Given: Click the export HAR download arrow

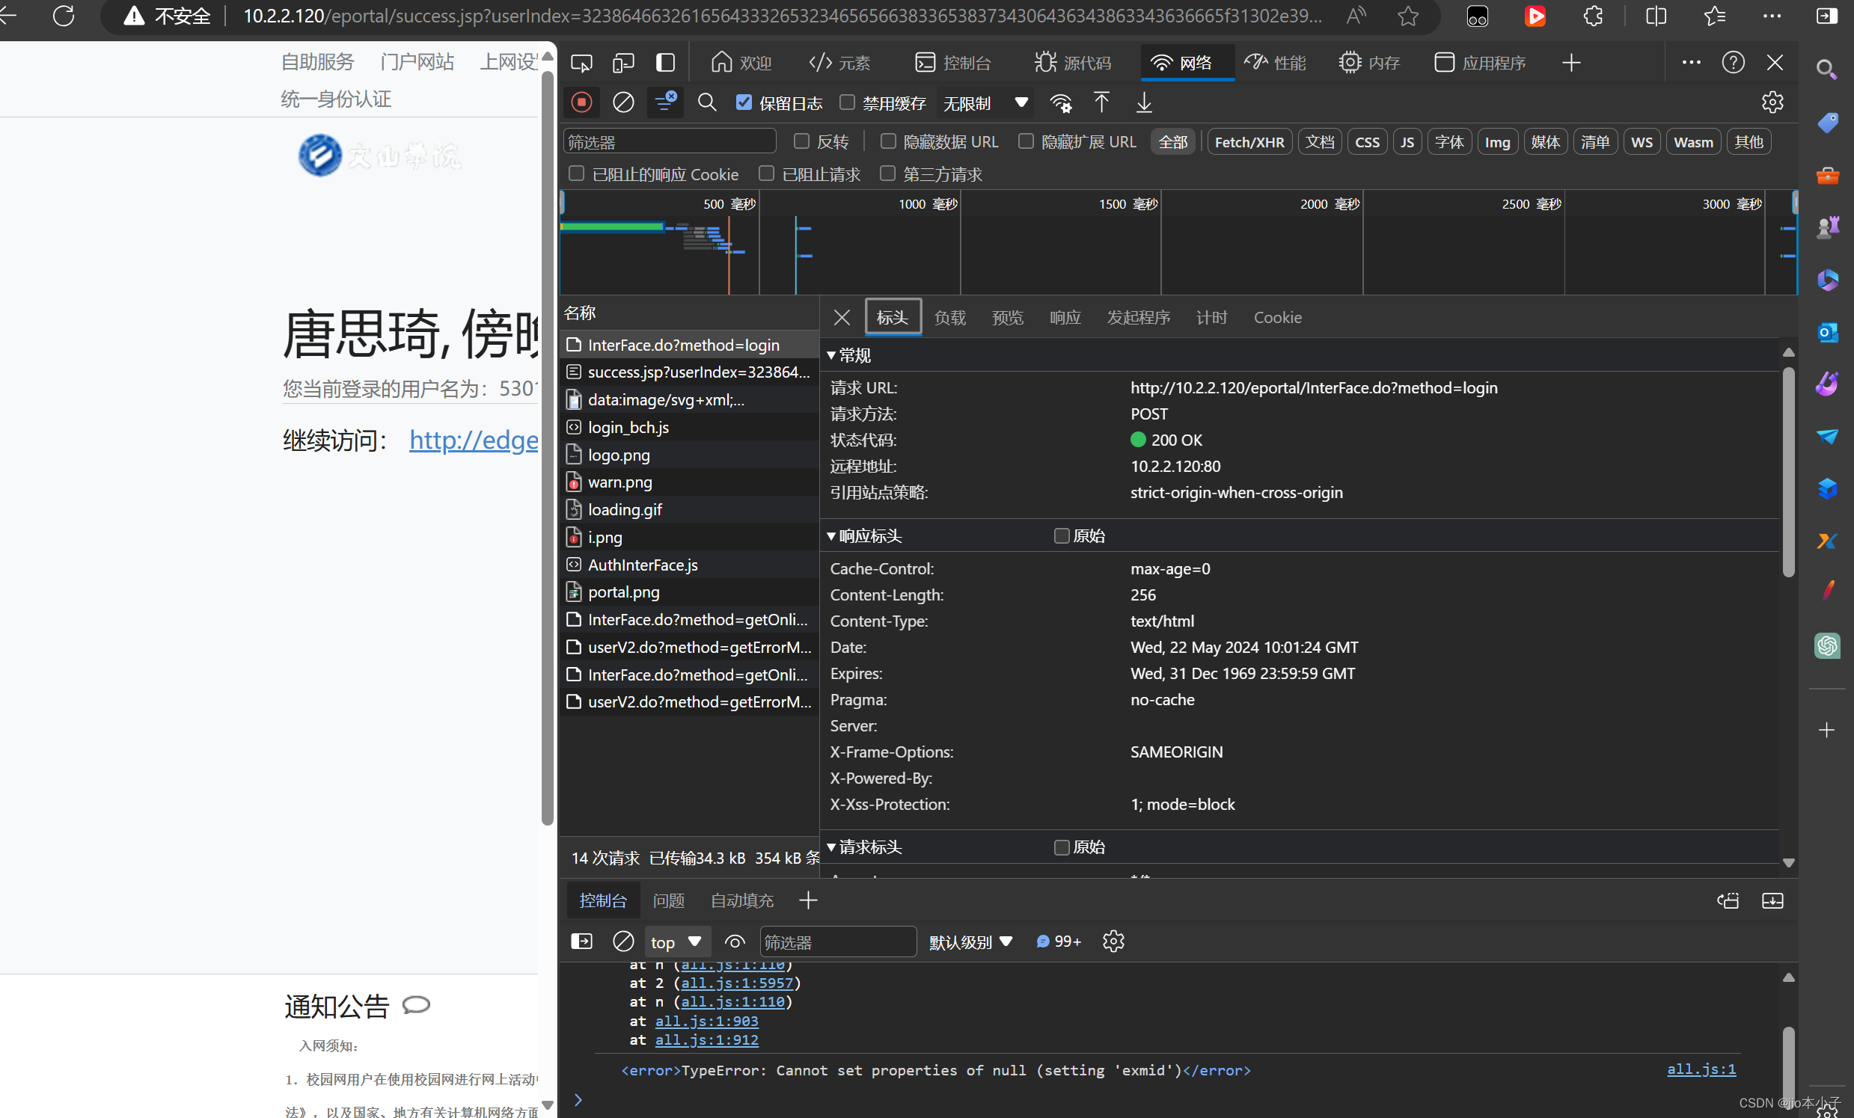Looking at the screenshot, I should tap(1144, 102).
